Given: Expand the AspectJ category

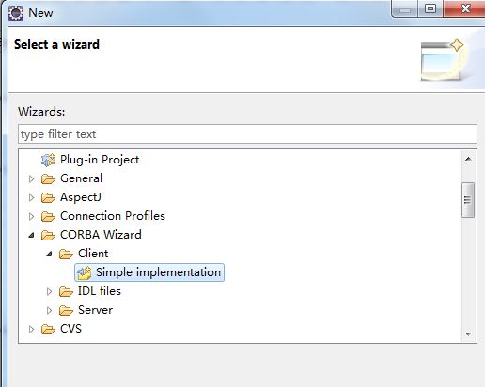Looking at the screenshot, I should (31, 197).
